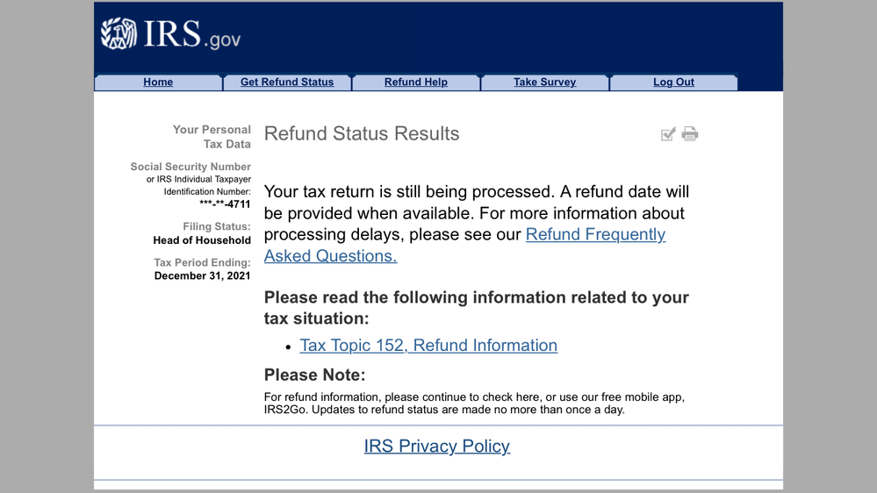The width and height of the screenshot is (877, 493).
Task: Click the IRS.gov logo
Action: tap(170, 34)
